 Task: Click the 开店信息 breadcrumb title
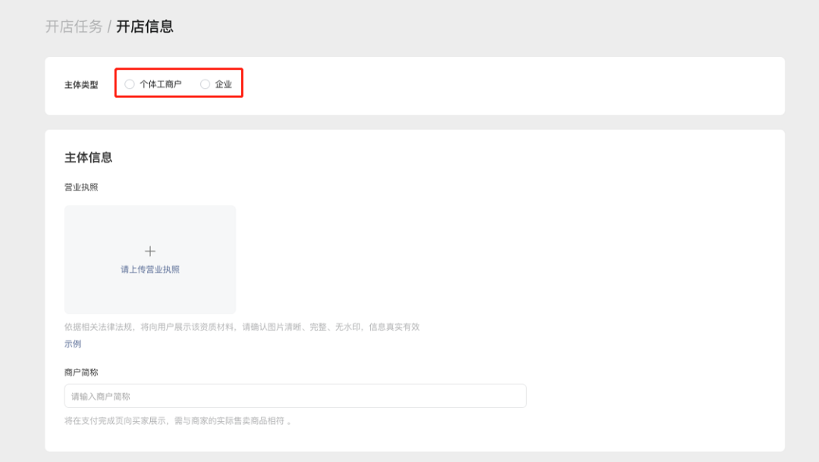(x=145, y=27)
